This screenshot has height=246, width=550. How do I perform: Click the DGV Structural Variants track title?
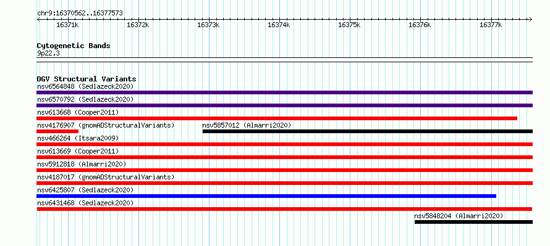tap(87, 79)
